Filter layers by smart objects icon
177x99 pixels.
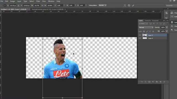pos(164,24)
